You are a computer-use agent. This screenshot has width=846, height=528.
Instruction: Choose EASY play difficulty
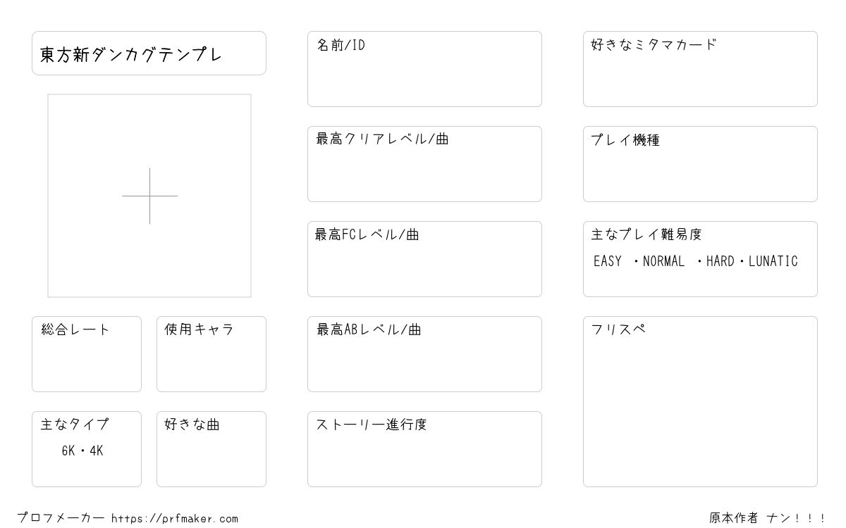608,261
